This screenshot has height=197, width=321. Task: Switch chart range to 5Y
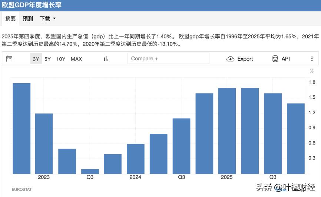pos(48,59)
